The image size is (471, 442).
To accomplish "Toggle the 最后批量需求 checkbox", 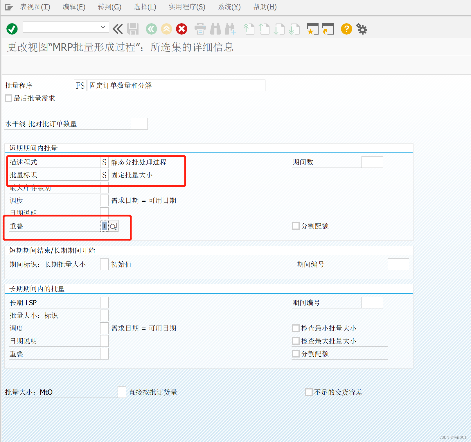I will pos(9,98).
